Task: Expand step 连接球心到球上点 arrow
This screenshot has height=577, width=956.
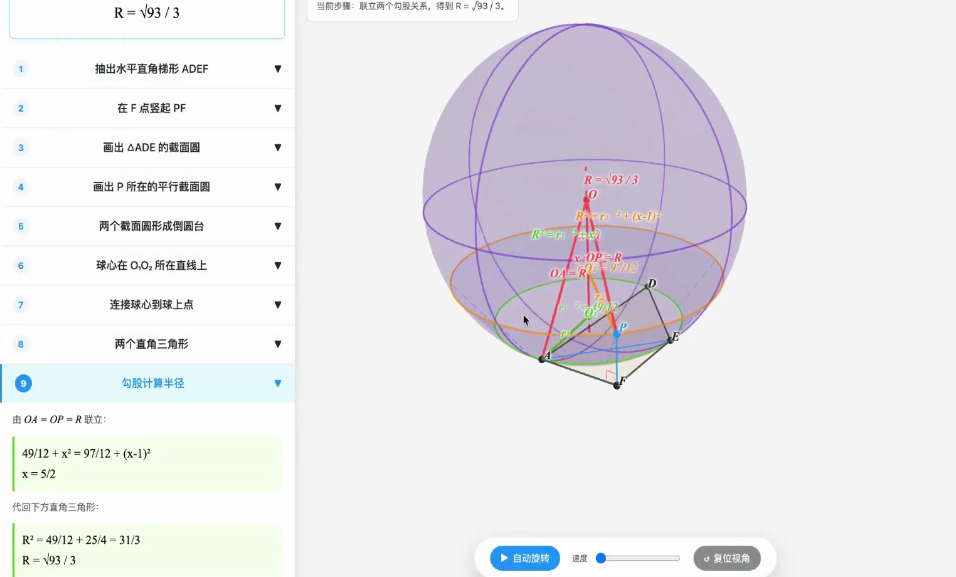Action: point(278,305)
